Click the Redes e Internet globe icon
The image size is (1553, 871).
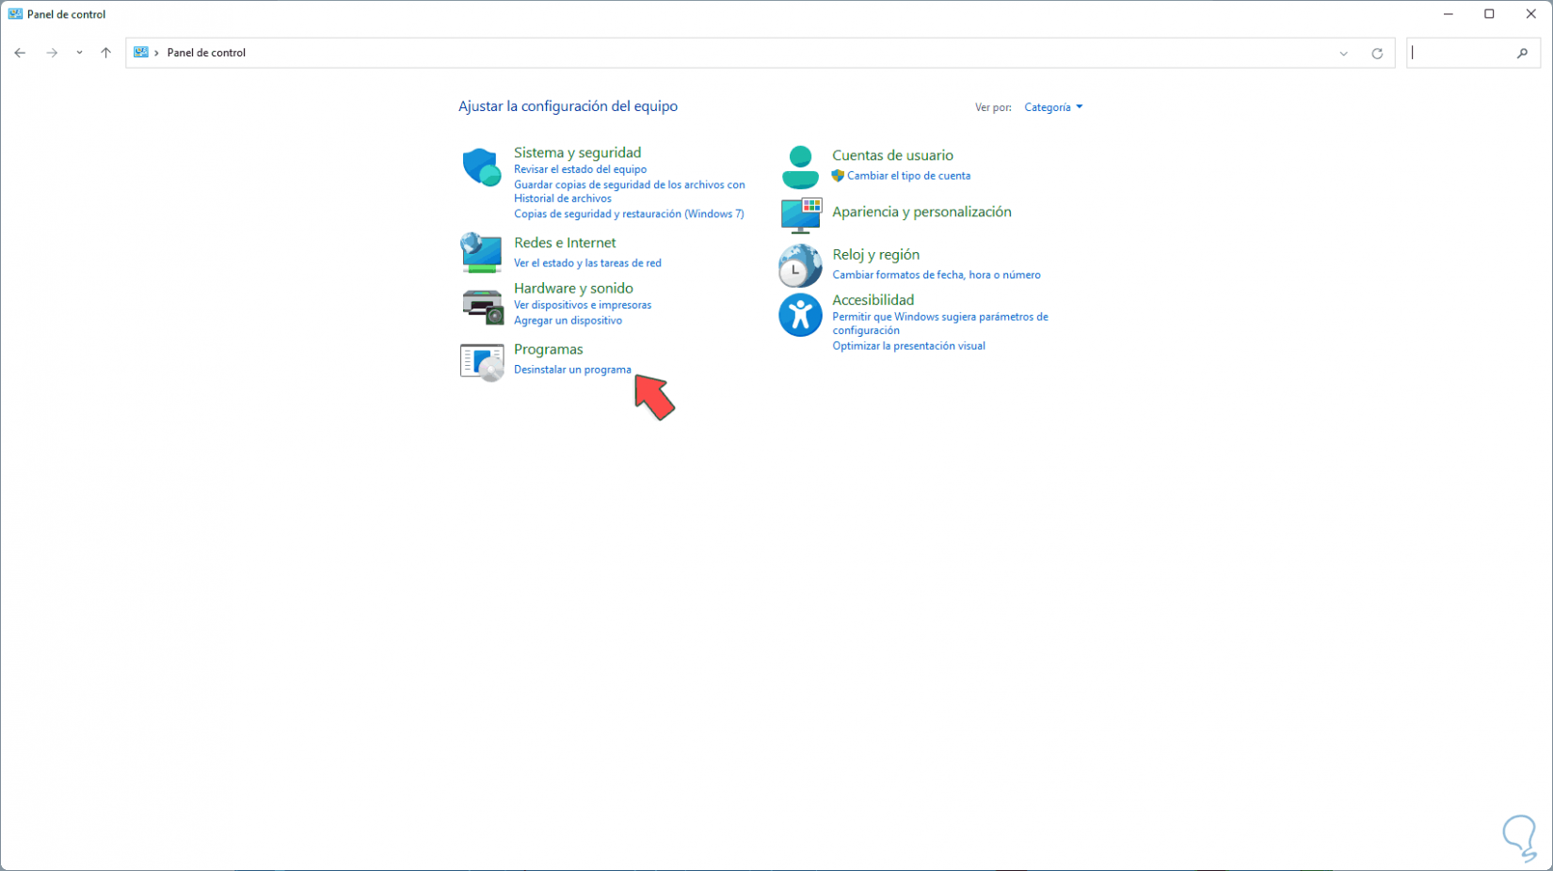(x=481, y=252)
